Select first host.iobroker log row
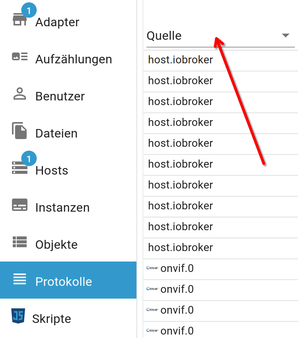Screen dimensions: 298x338 click(221, 61)
